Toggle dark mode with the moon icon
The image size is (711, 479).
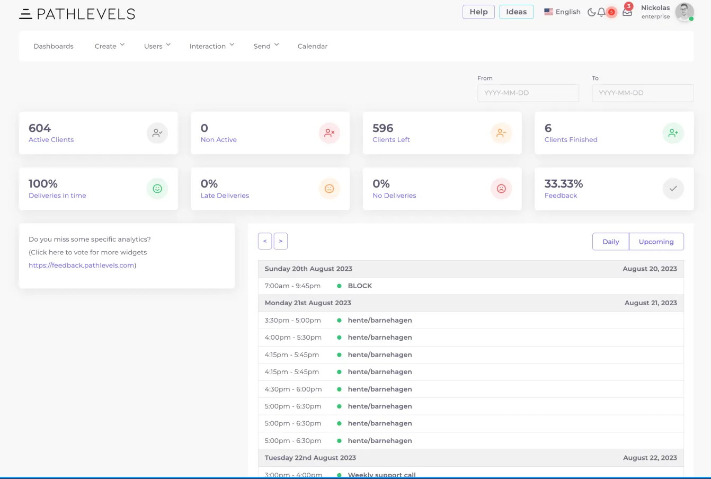[x=592, y=12]
